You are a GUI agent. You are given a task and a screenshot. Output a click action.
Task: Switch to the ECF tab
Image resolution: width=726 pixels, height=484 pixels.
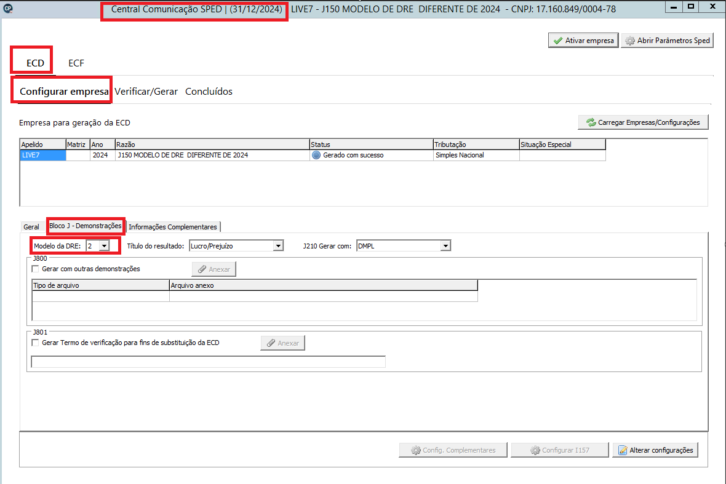76,63
